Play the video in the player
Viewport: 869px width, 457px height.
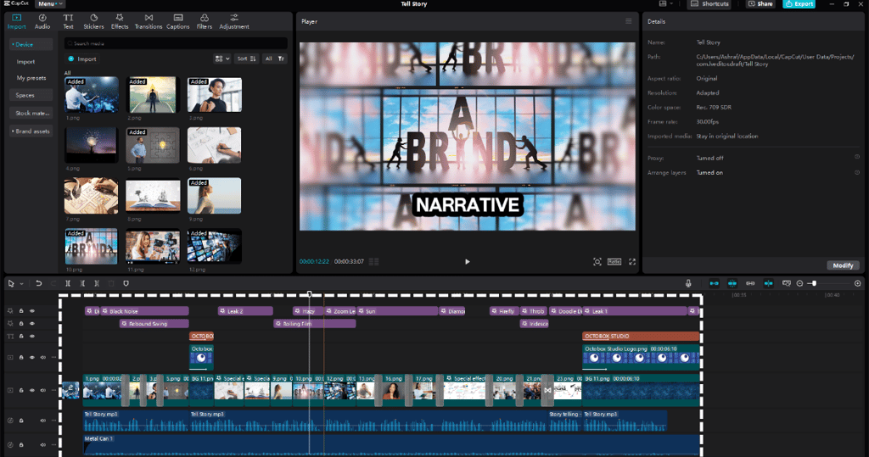pyautogui.click(x=468, y=261)
